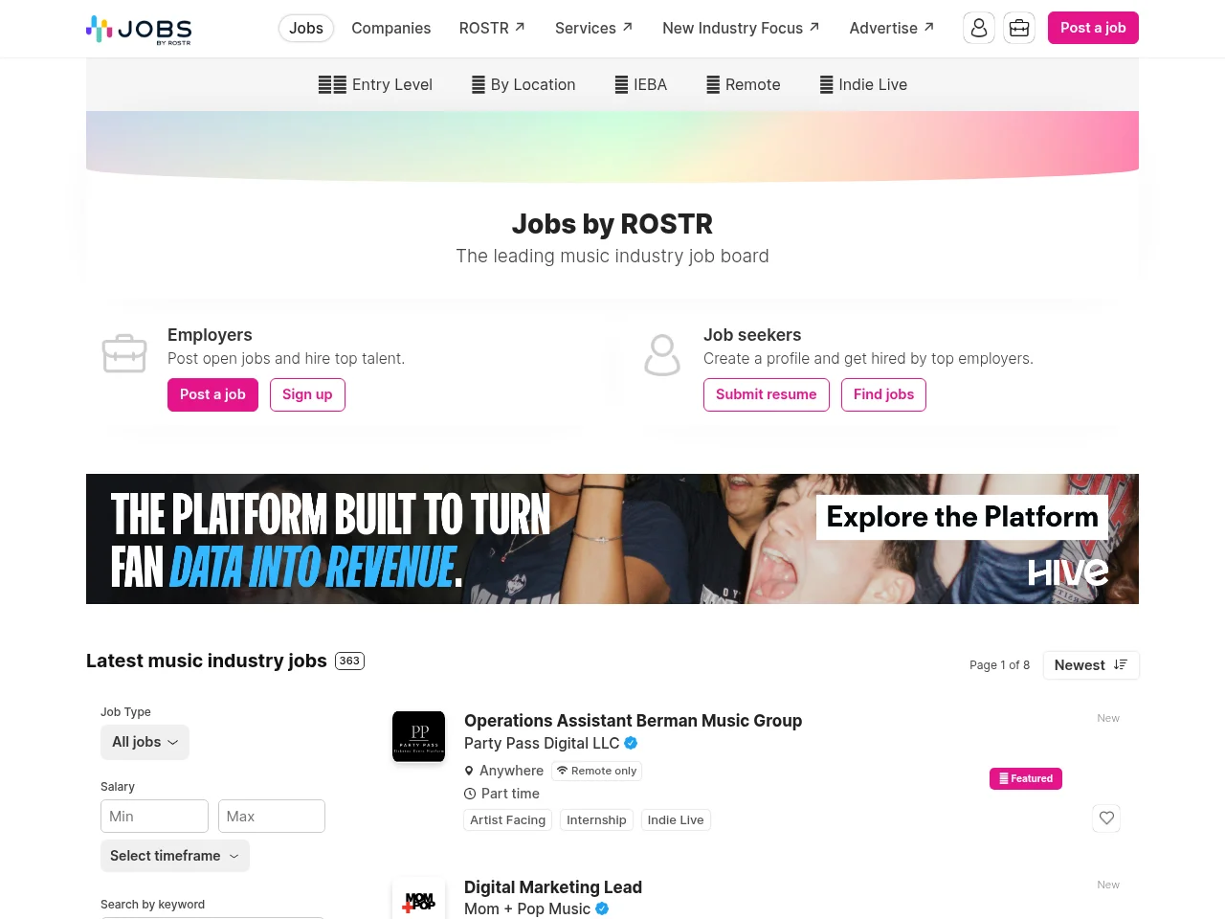Open the All jobs type dropdown
The height and width of the screenshot is (919, 1225).
(145, 742)
